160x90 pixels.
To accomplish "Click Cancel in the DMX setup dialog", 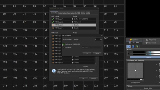I will pos(93,78).
